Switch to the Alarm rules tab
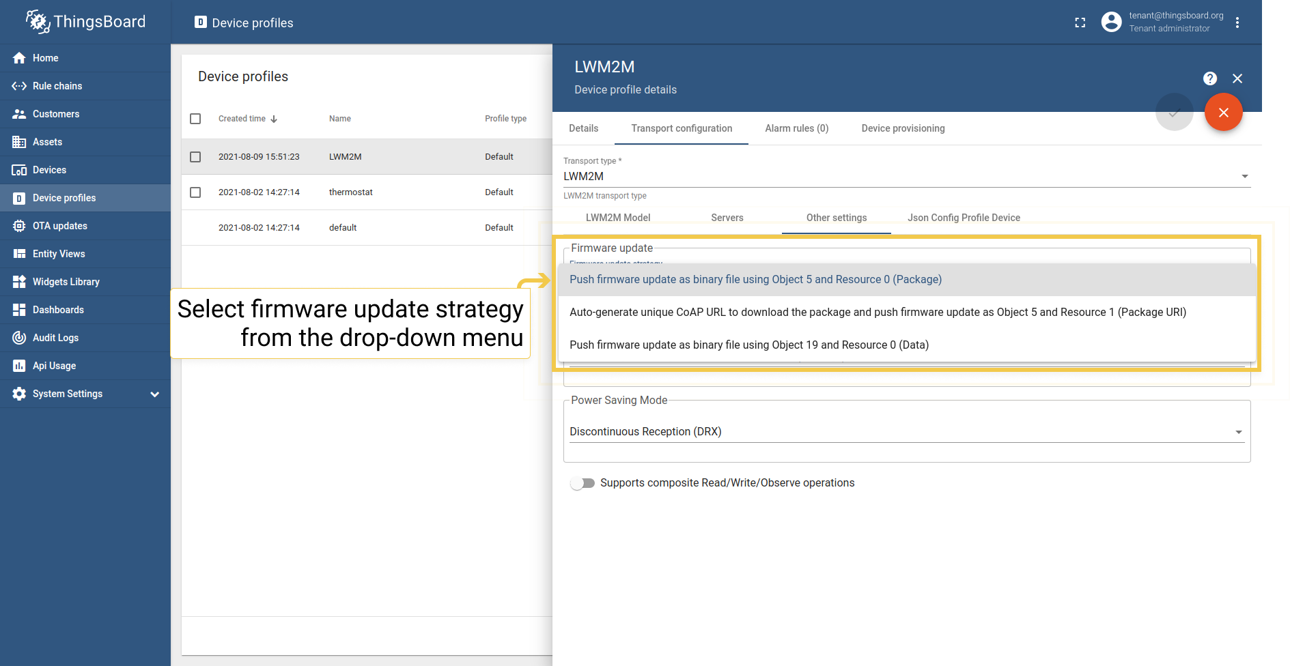 (x=796, y=128)
